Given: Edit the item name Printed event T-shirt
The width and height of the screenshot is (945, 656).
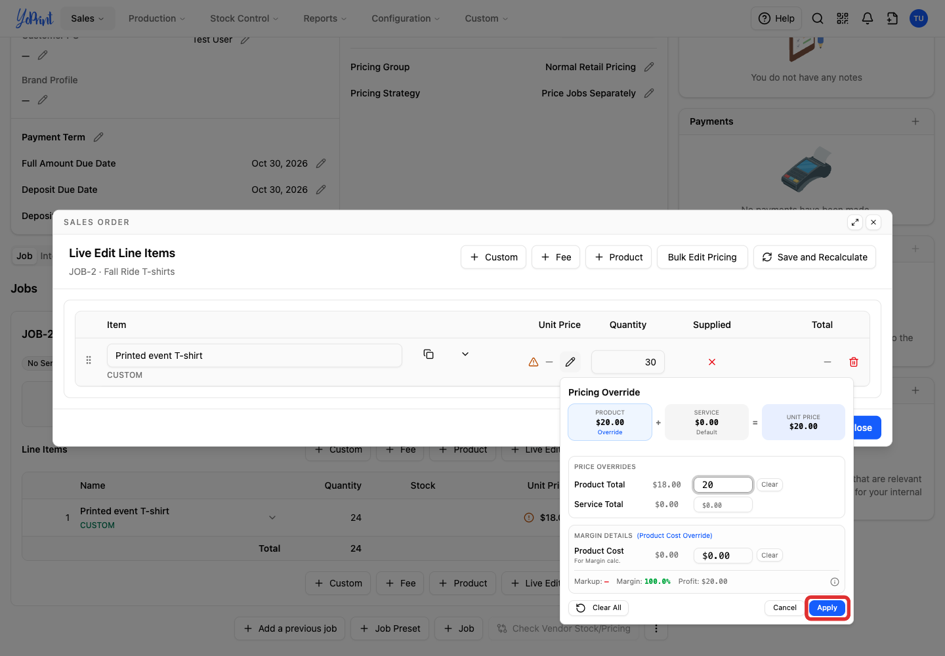Looking at the screenshot, I should pyautogui.click(x=255, y=356).
